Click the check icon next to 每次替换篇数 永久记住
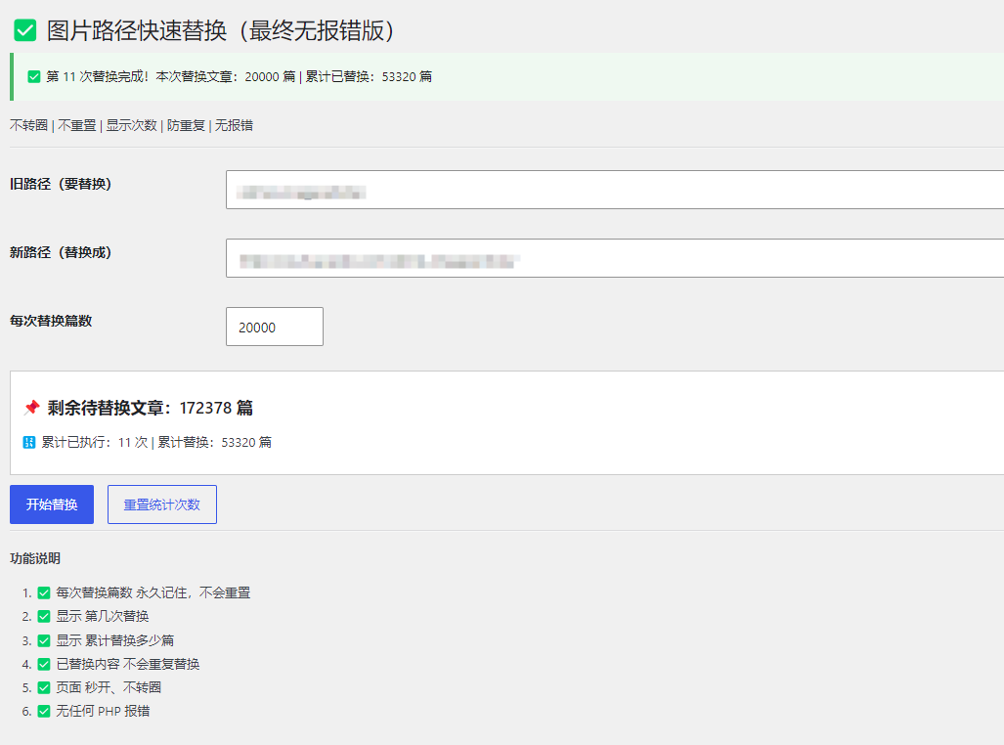The width and height of the screenshot is (1004, 745). [x=44, y=593]
